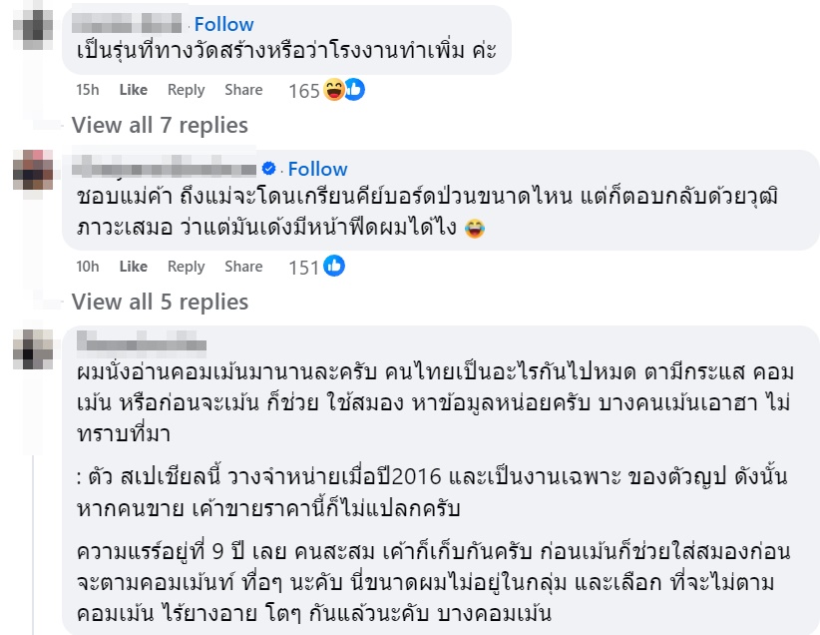820x635 pixels.
Task: Click the thumbs-up reaction beside count 165
Action: pyautogui.click(x=352, y=90)
